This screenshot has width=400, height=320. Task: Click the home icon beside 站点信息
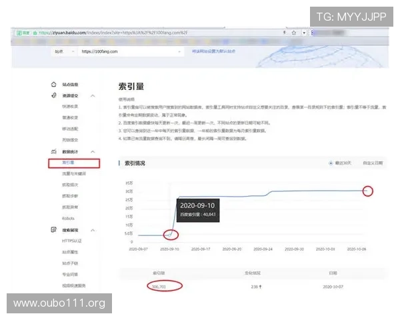(53, 84)
